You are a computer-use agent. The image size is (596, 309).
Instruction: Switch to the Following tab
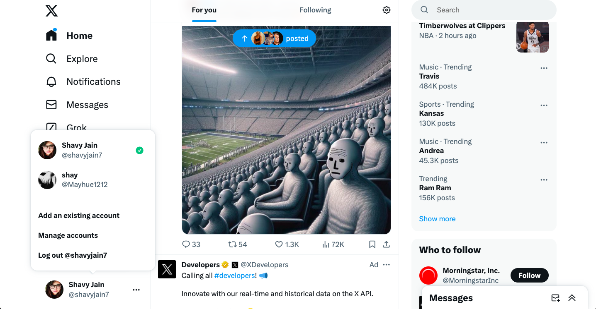coord(315,10)
